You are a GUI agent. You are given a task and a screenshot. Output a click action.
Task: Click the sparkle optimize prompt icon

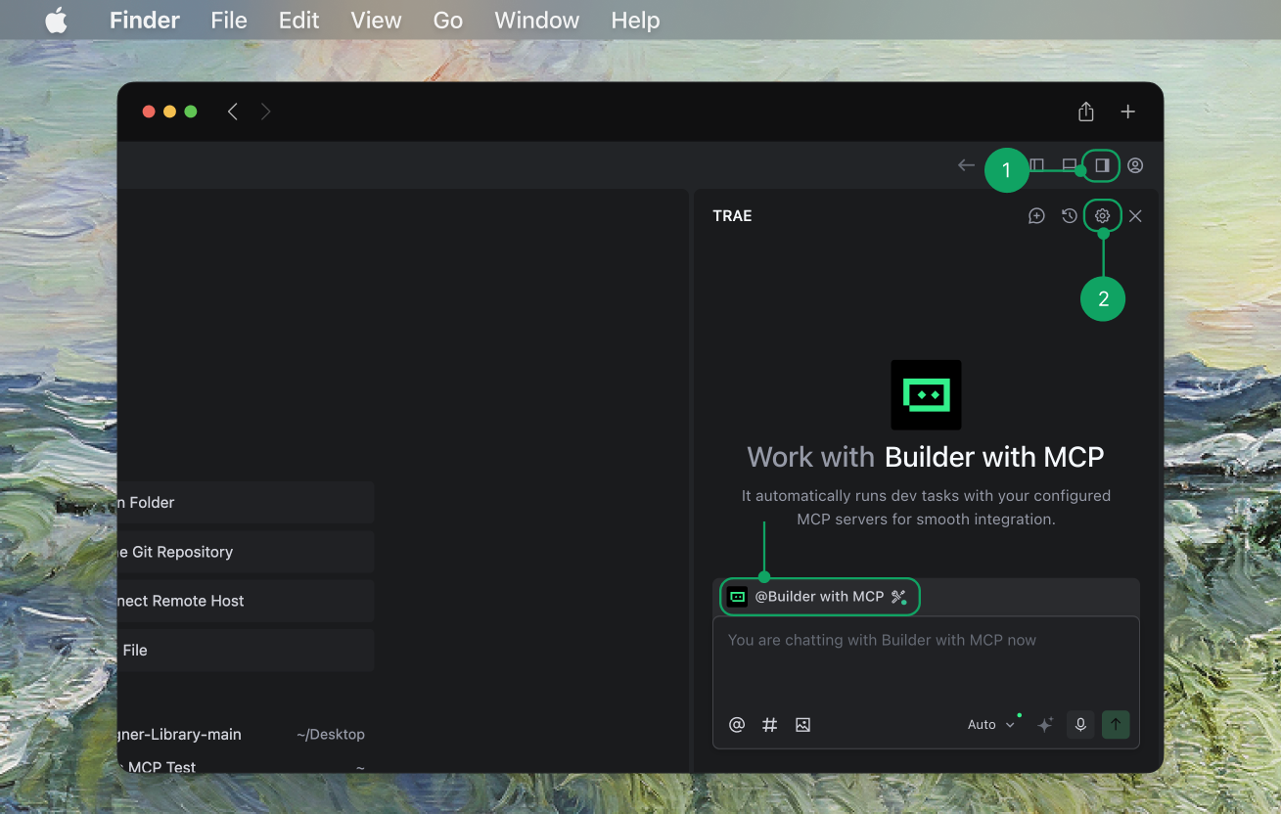pyautogui.click(x=1045, y=725)
